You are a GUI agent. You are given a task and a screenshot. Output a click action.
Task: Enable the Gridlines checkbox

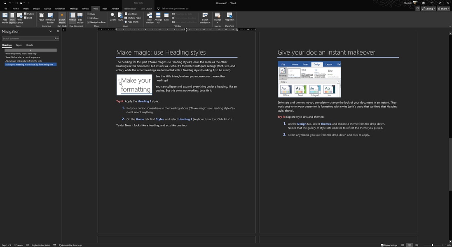click(x=89, y=18)
